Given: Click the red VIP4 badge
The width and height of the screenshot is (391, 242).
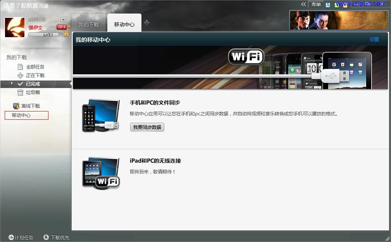Looking at the screenshot, I should [62, 27].
